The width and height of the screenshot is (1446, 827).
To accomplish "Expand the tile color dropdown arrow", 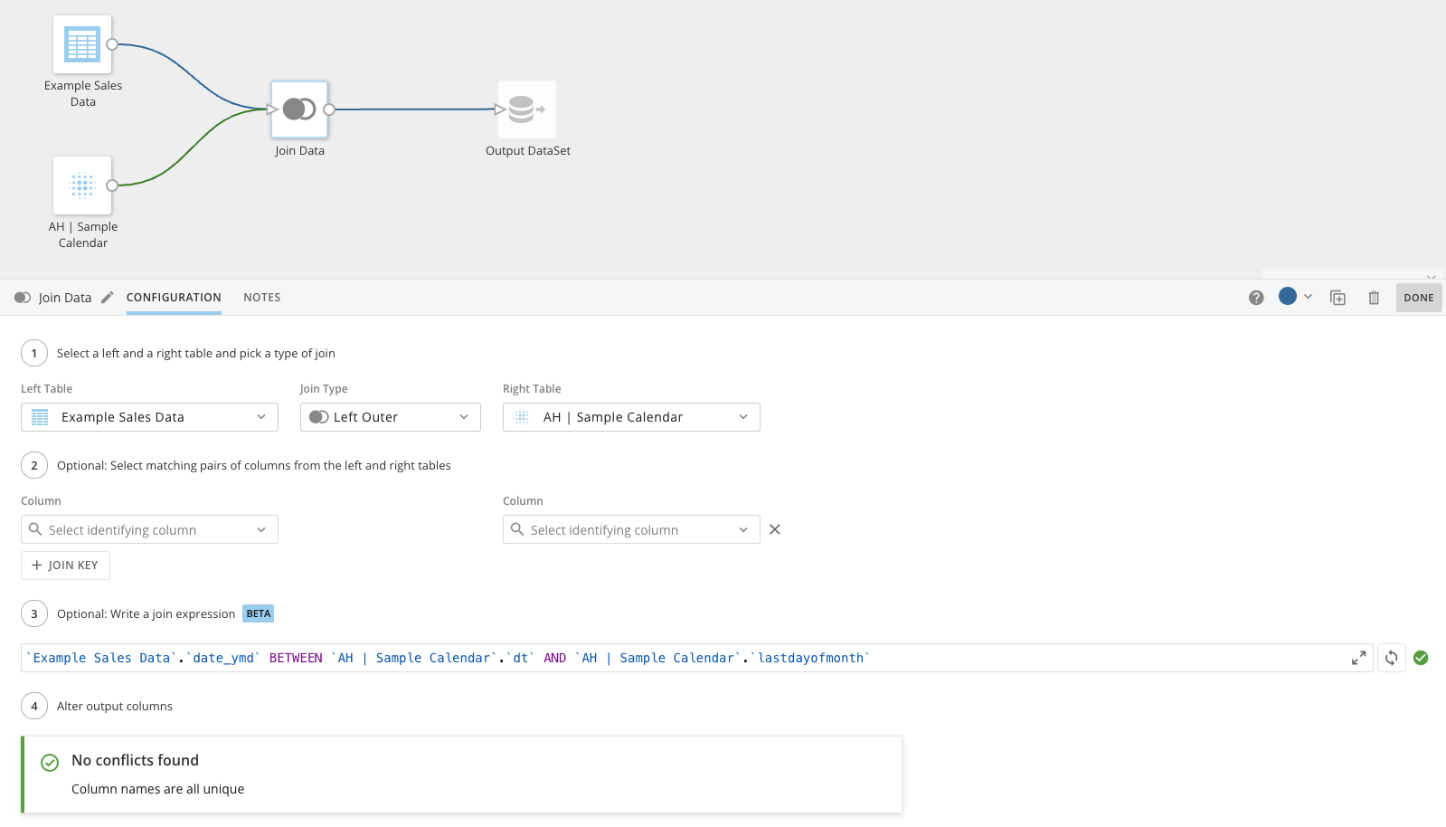I will click(1308, 297).
